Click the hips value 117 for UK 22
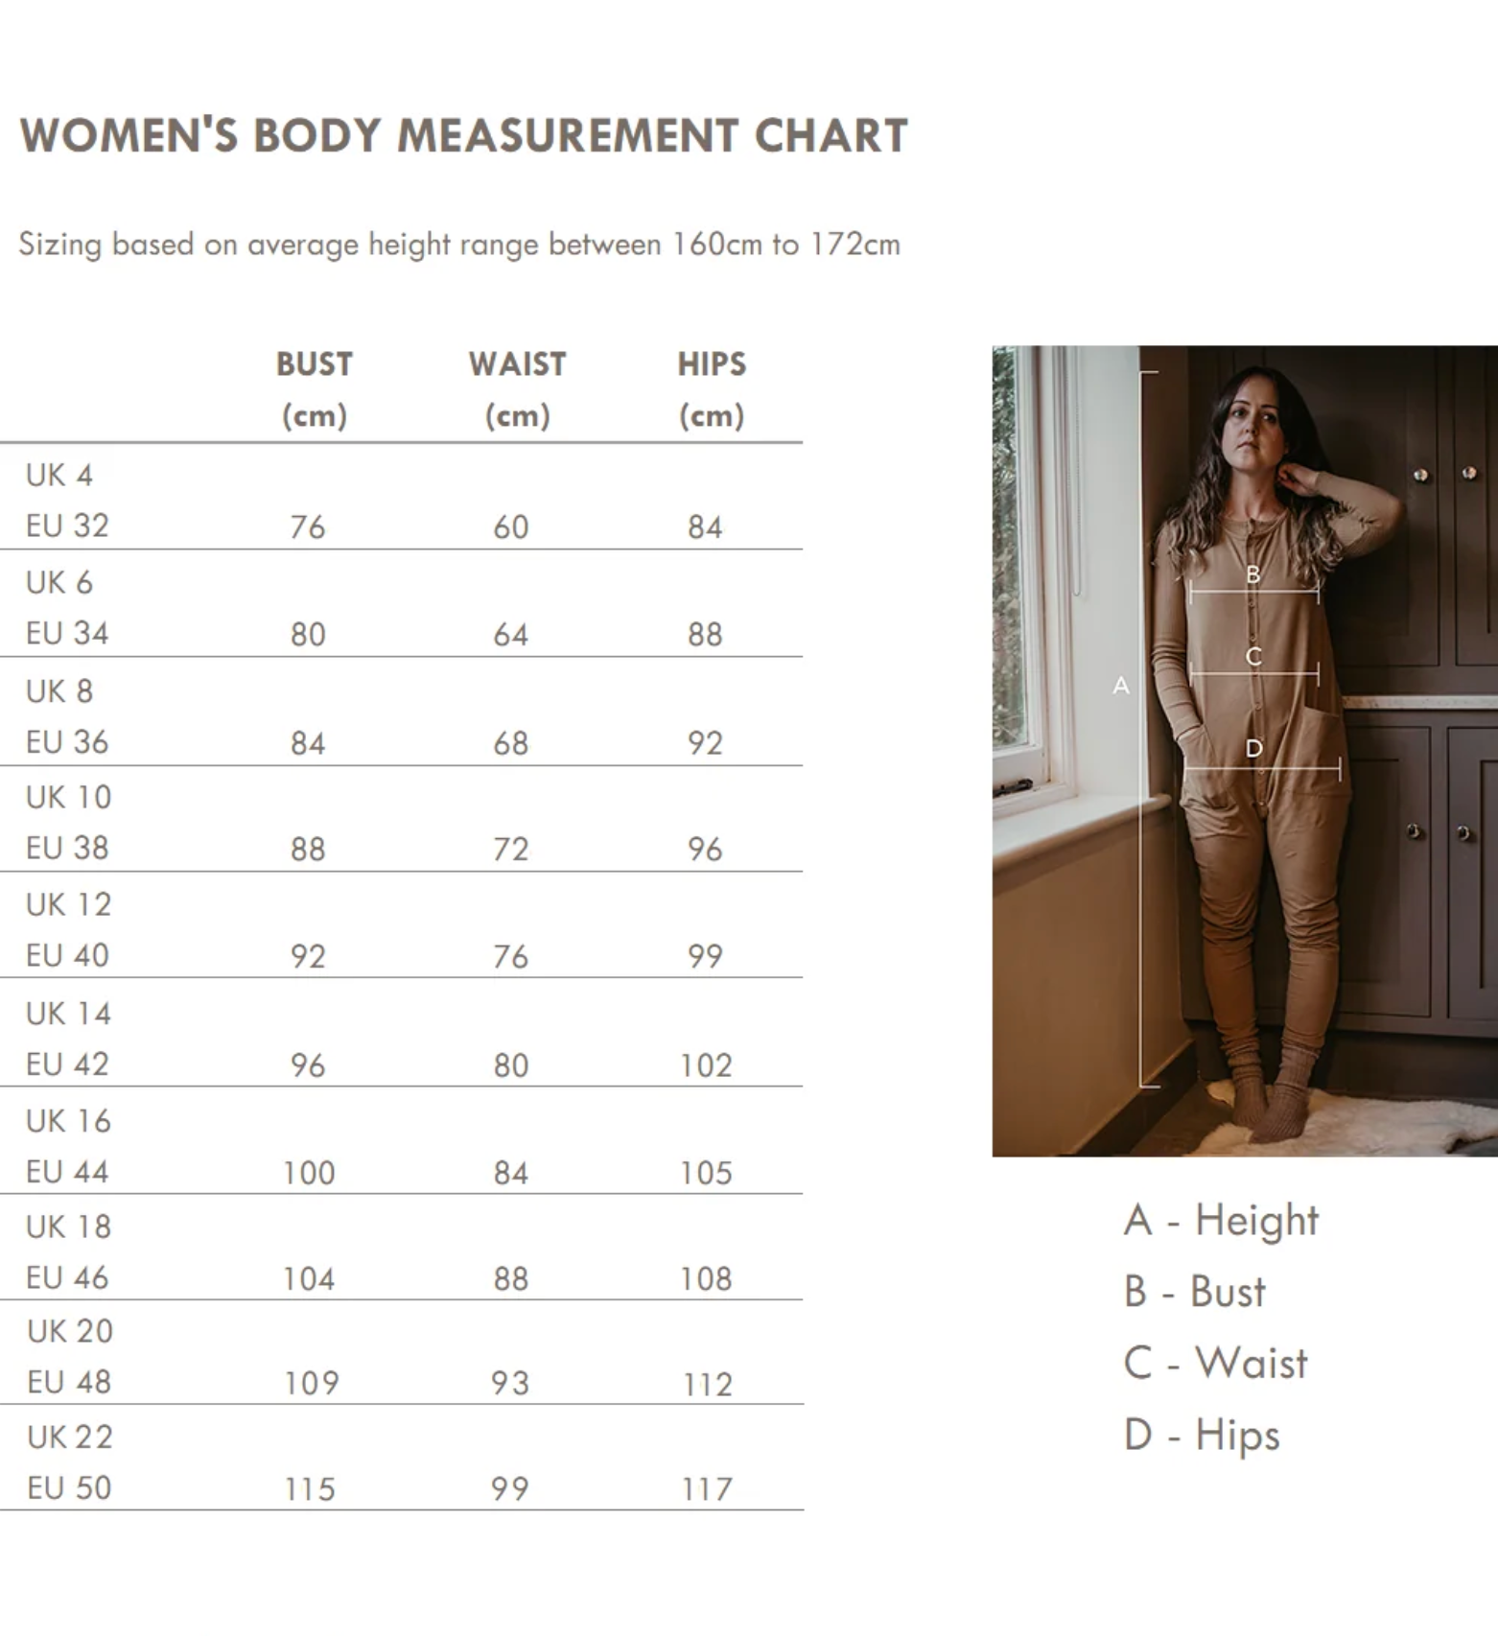 [x=707, y=1489]
